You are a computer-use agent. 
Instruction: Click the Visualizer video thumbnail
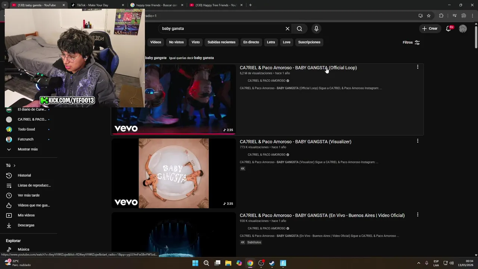click(x=174, y=173)
